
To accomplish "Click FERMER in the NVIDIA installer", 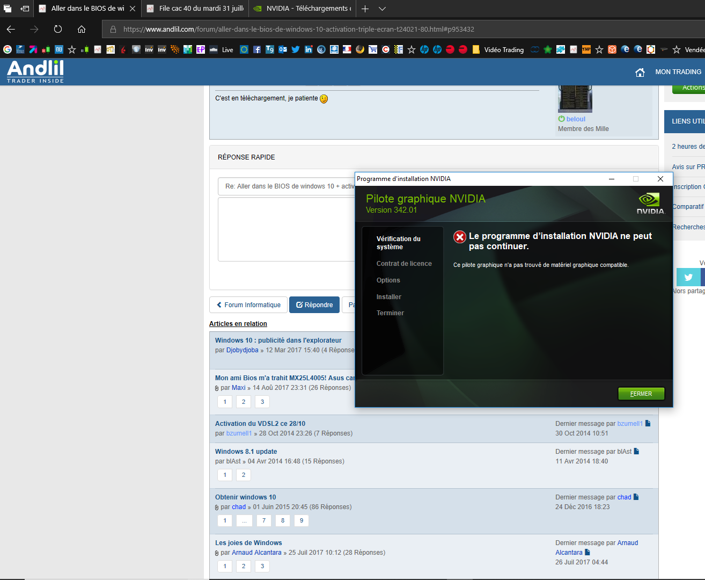I will pos(641,394).
